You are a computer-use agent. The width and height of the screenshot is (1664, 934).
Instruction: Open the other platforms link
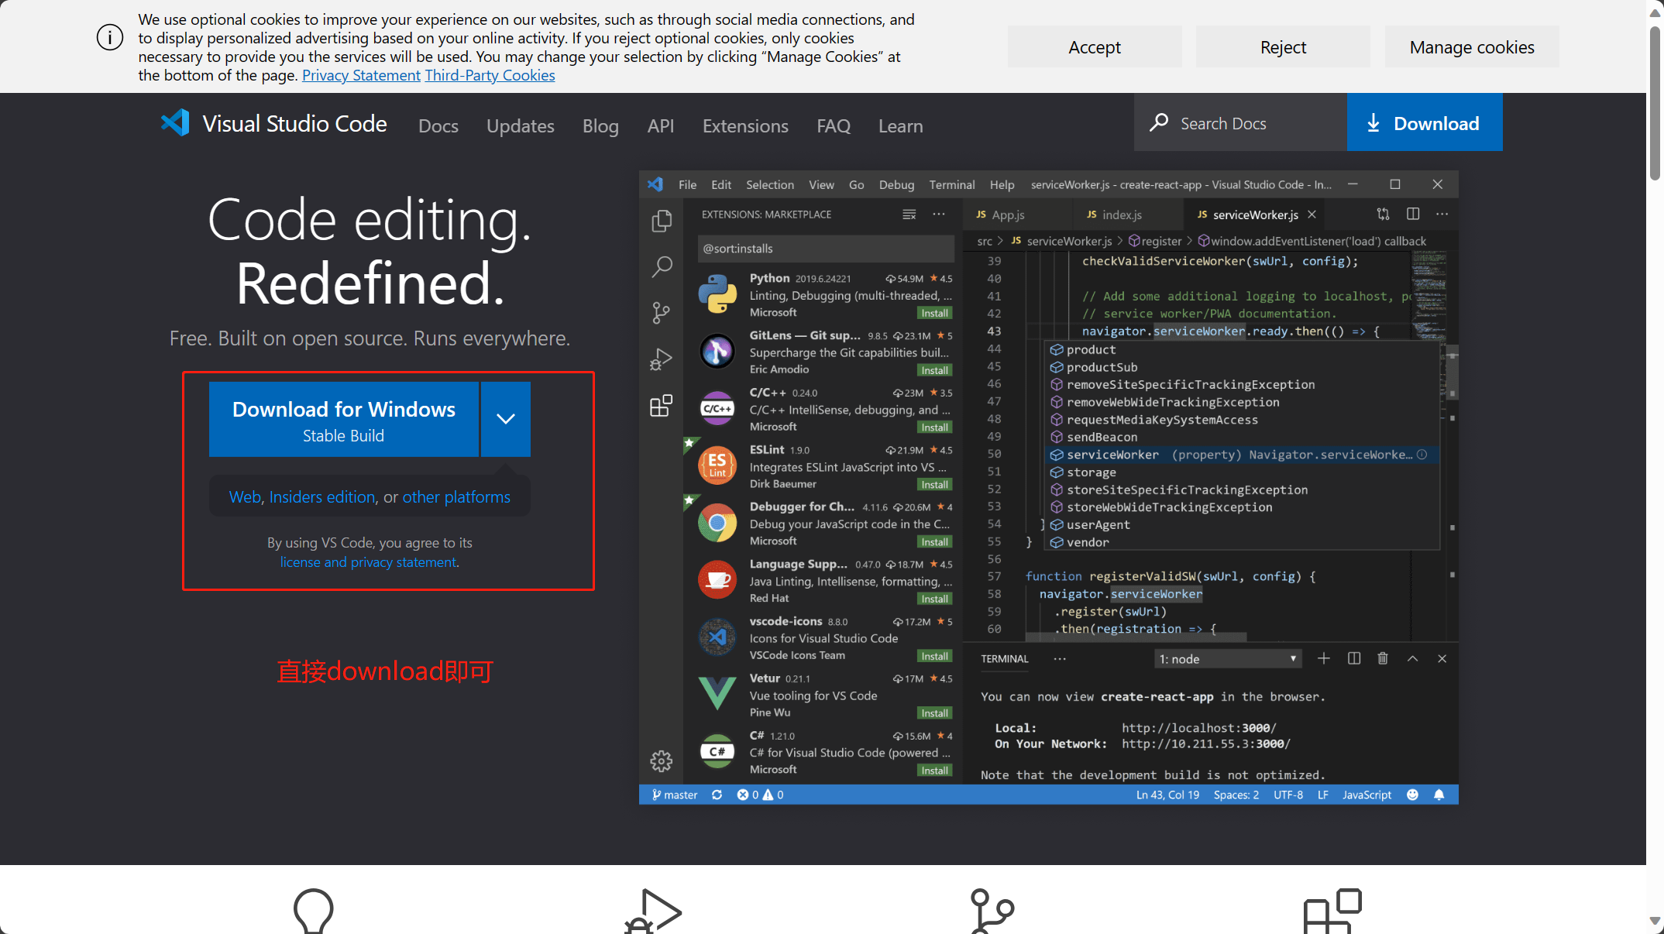coord(456,496)
